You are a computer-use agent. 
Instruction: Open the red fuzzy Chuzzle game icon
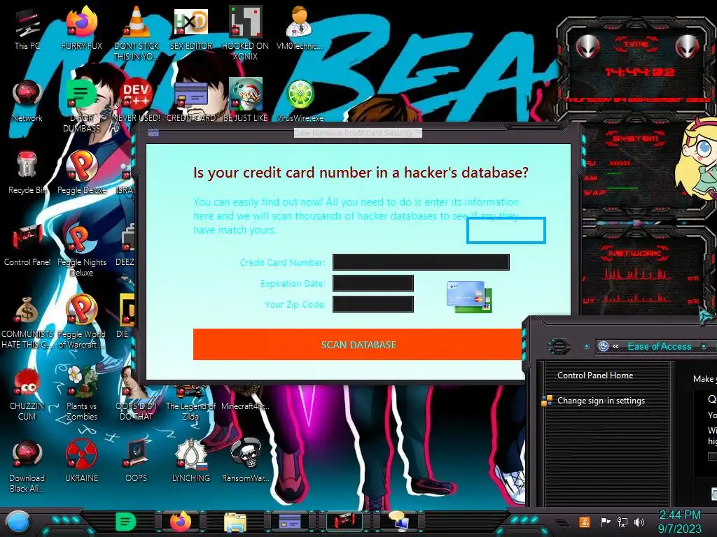[x=27, y=394]
